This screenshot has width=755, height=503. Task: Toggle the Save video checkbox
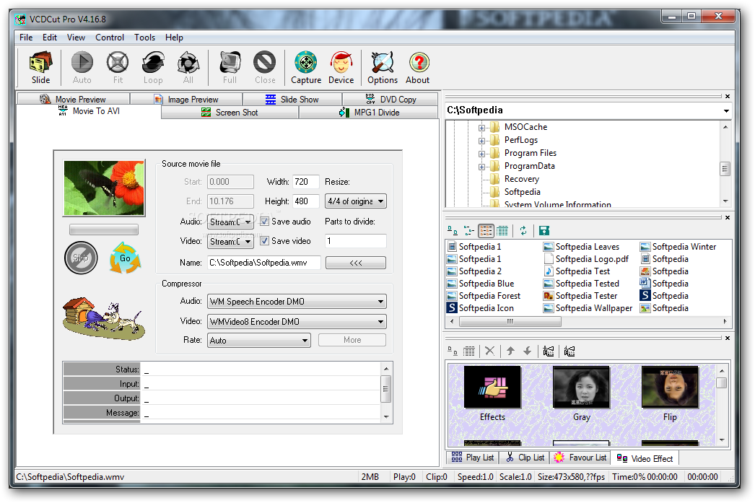pyautogui.click(x=264, y=240)
